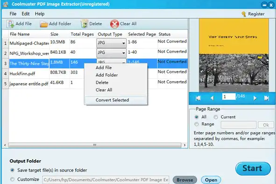
Task: Click the Browse button
Action: point(185,180)
